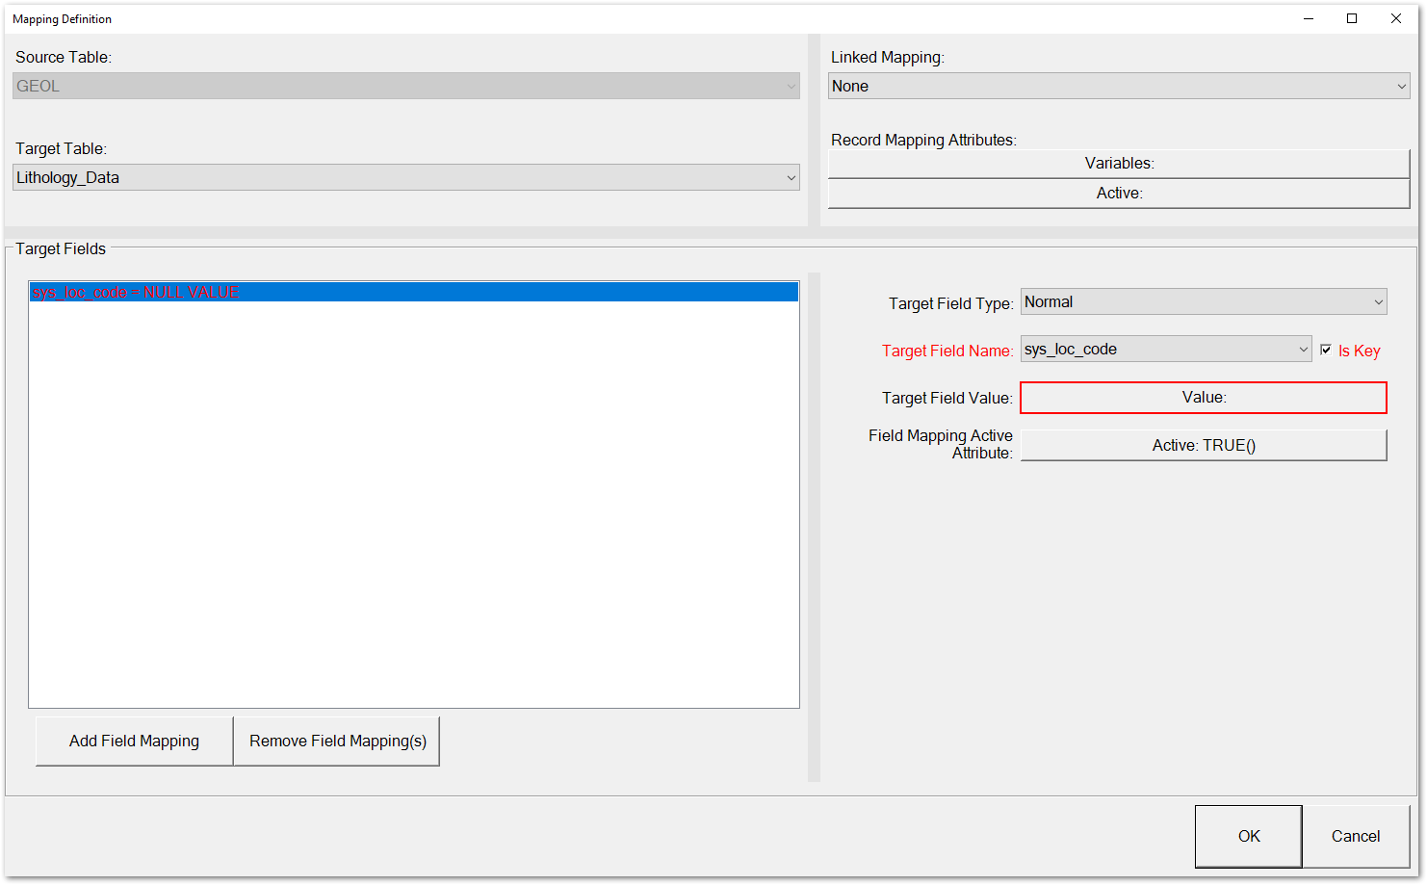This screenshot has width=1427, height=885.
Task: Click Add Field Mapping
Action: [x=134, y=741]
